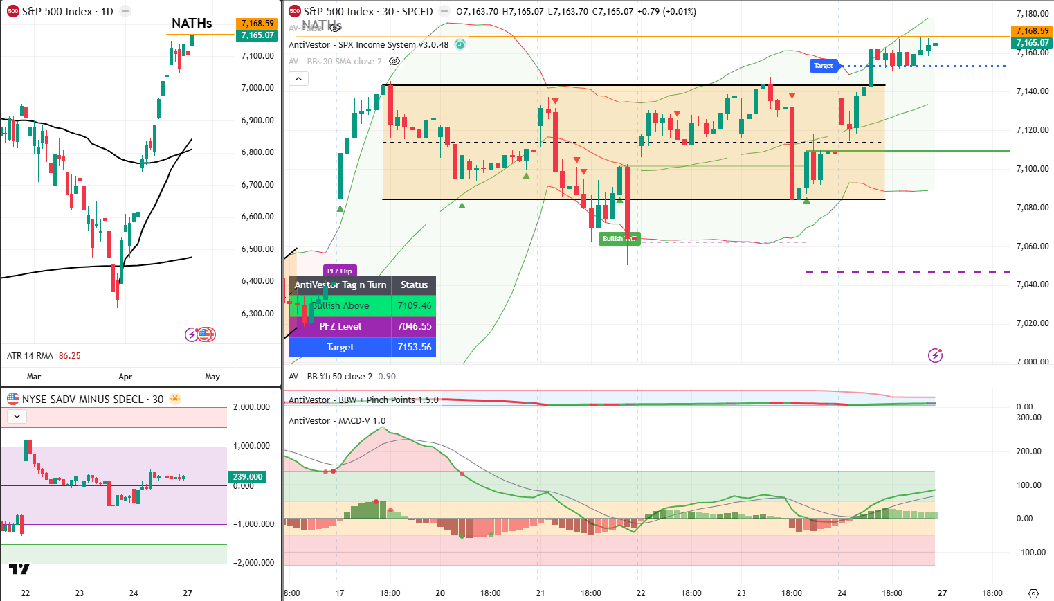1054x601 pixels.
Task: Open the dropdown chevron on the NYSE $ADV panel
Action: coord(16,416)
